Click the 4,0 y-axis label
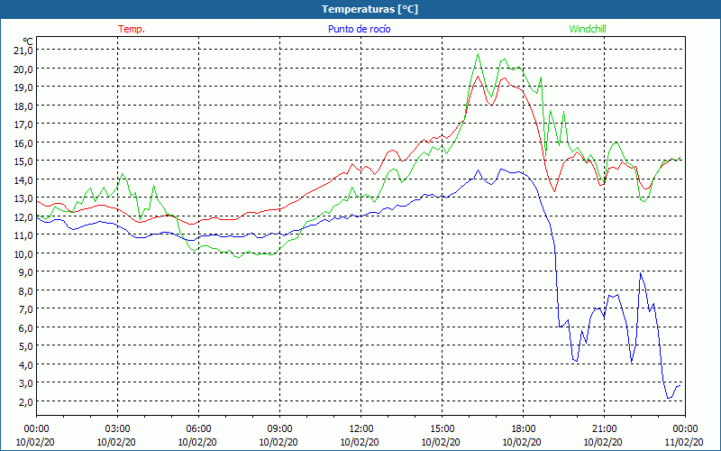Screen dimensions: 721x451 tap(26, 364)
